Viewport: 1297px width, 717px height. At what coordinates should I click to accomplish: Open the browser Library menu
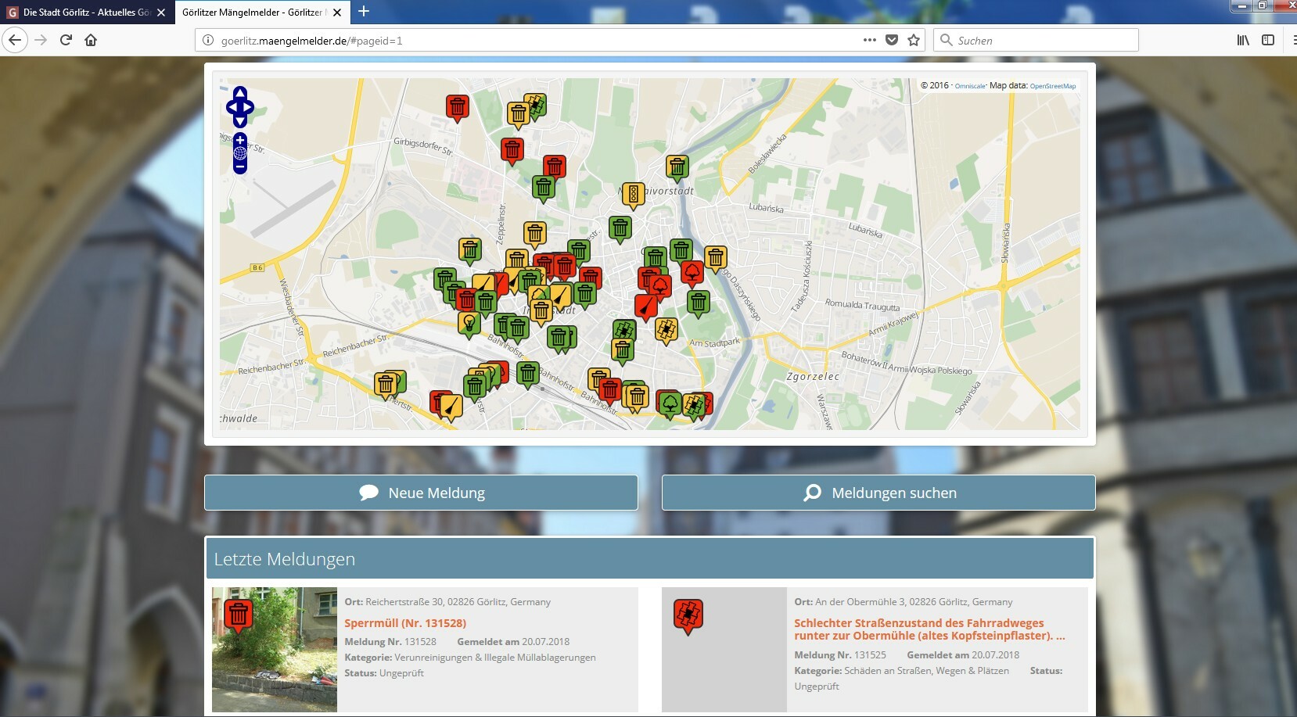(x=1243, y=40)
